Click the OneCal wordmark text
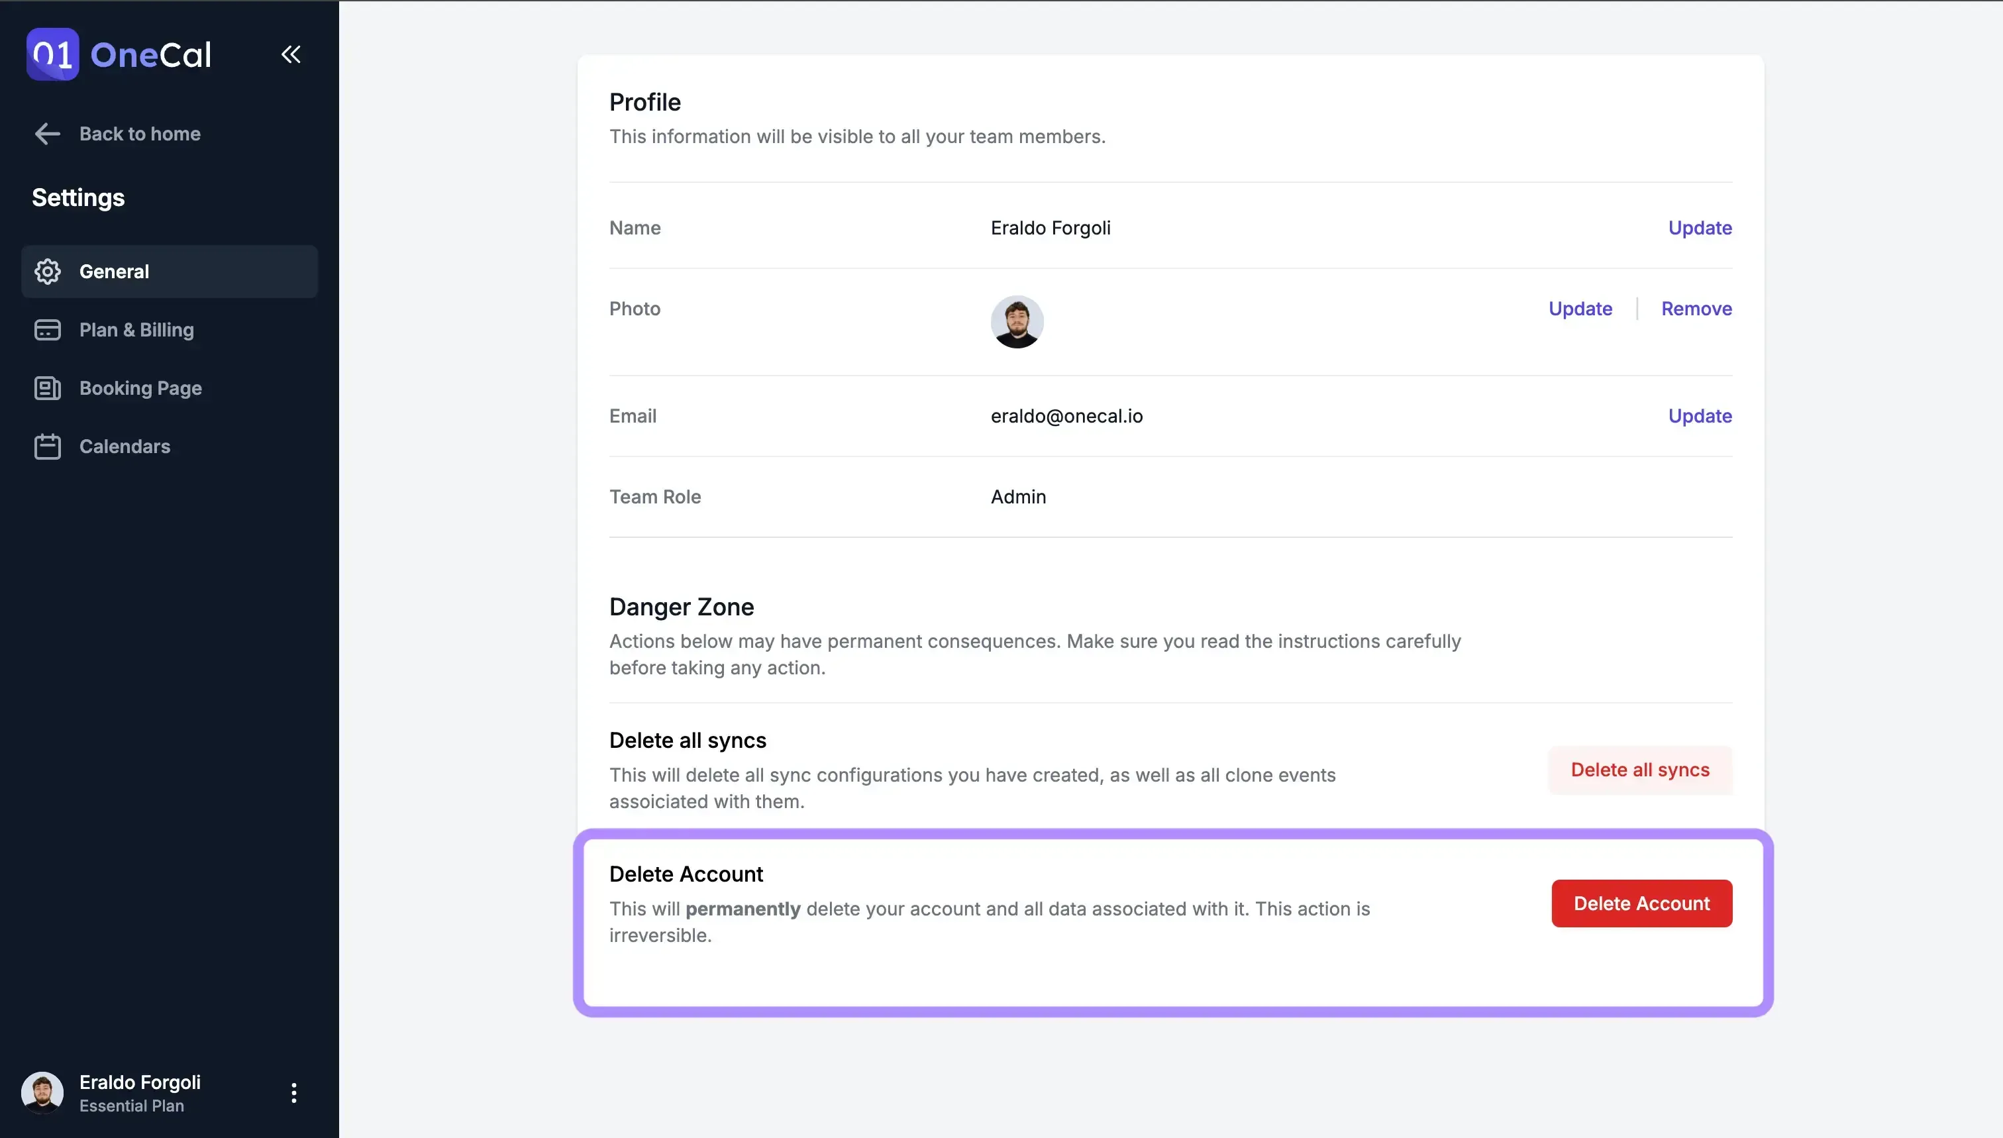Image resolution: width=2003 pixels, height=1138 pixels. click(x=151, y=55)
